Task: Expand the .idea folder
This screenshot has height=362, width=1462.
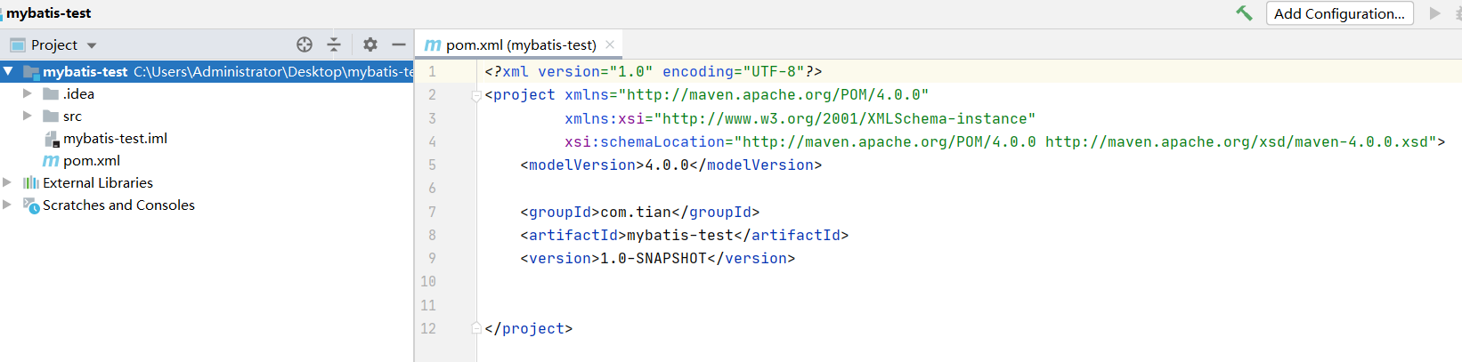Action: tap(28, 93)
